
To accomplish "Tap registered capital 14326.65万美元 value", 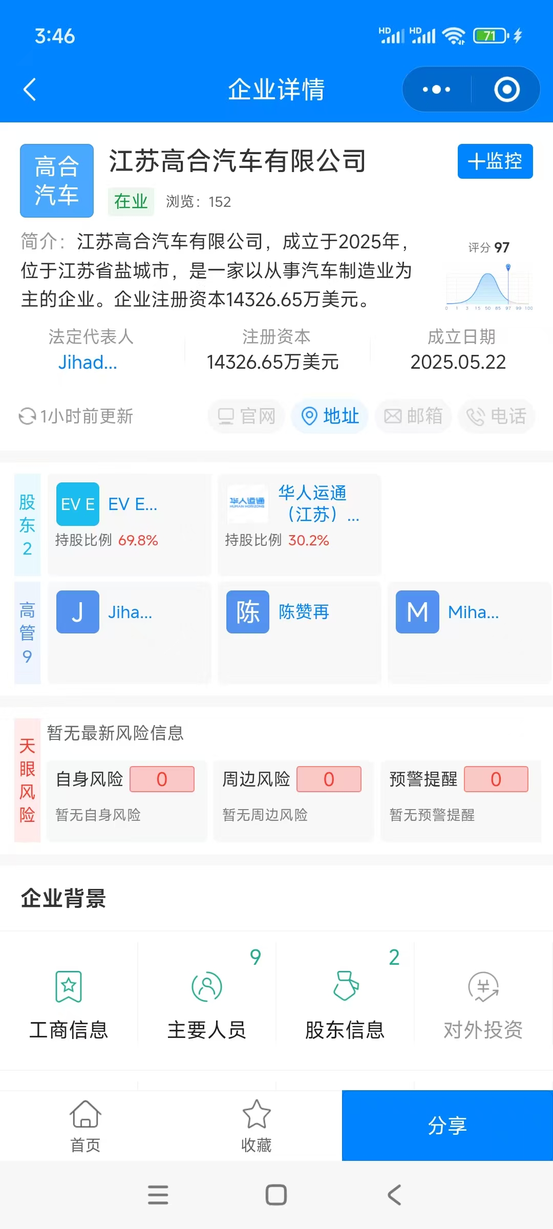I will 272,362.
